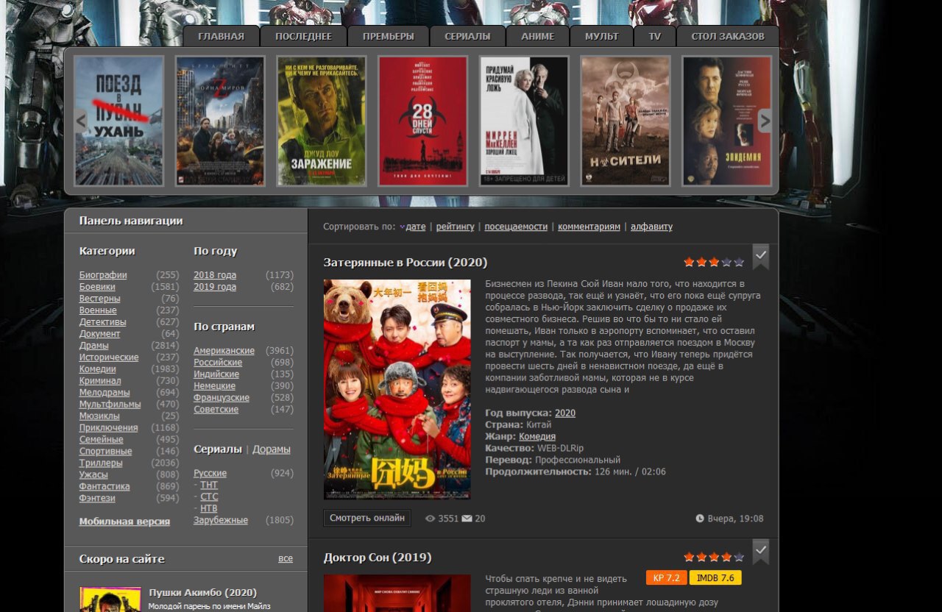Open the АНИМЕ tab
The width and height of the screenshot is (942, 612).
point(538,36)
